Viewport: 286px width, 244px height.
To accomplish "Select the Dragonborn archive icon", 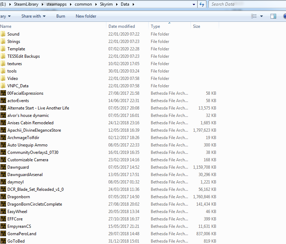I will coord(3,196).
